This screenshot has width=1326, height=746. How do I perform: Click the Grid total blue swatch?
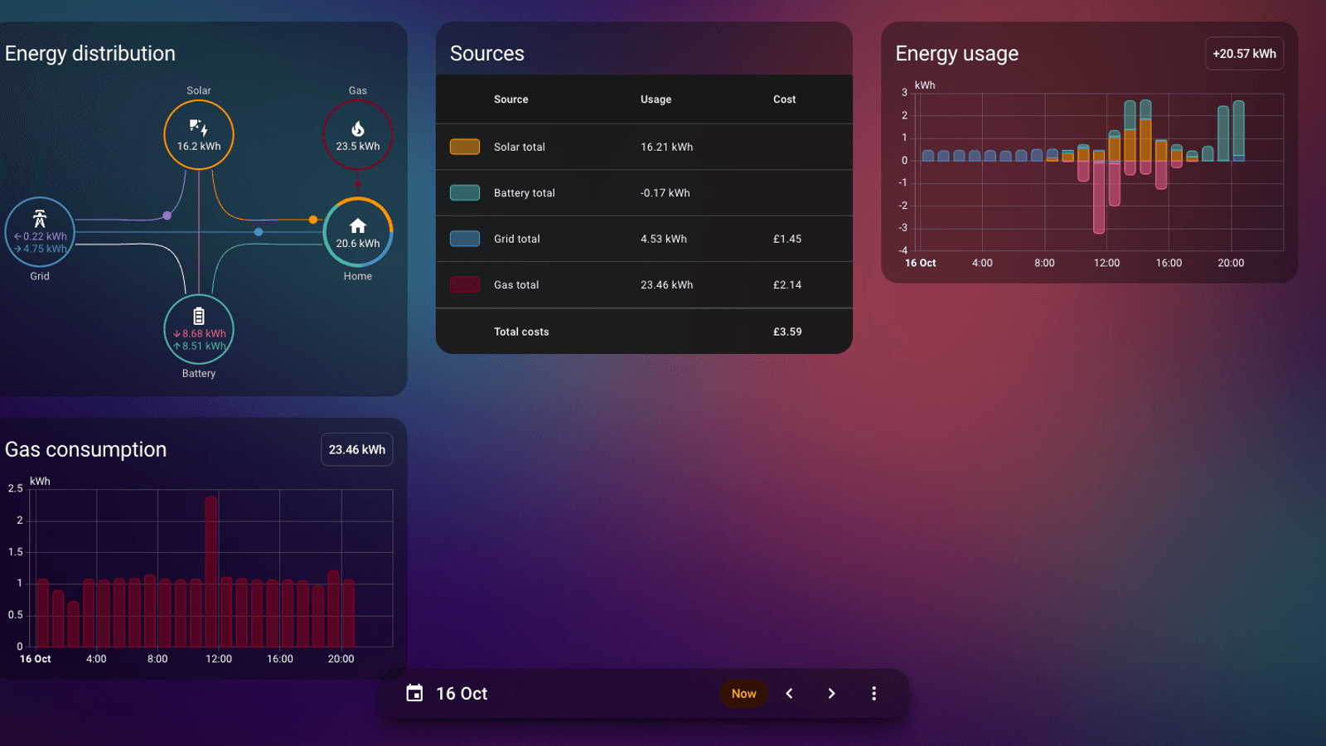(x=465, y=239)
